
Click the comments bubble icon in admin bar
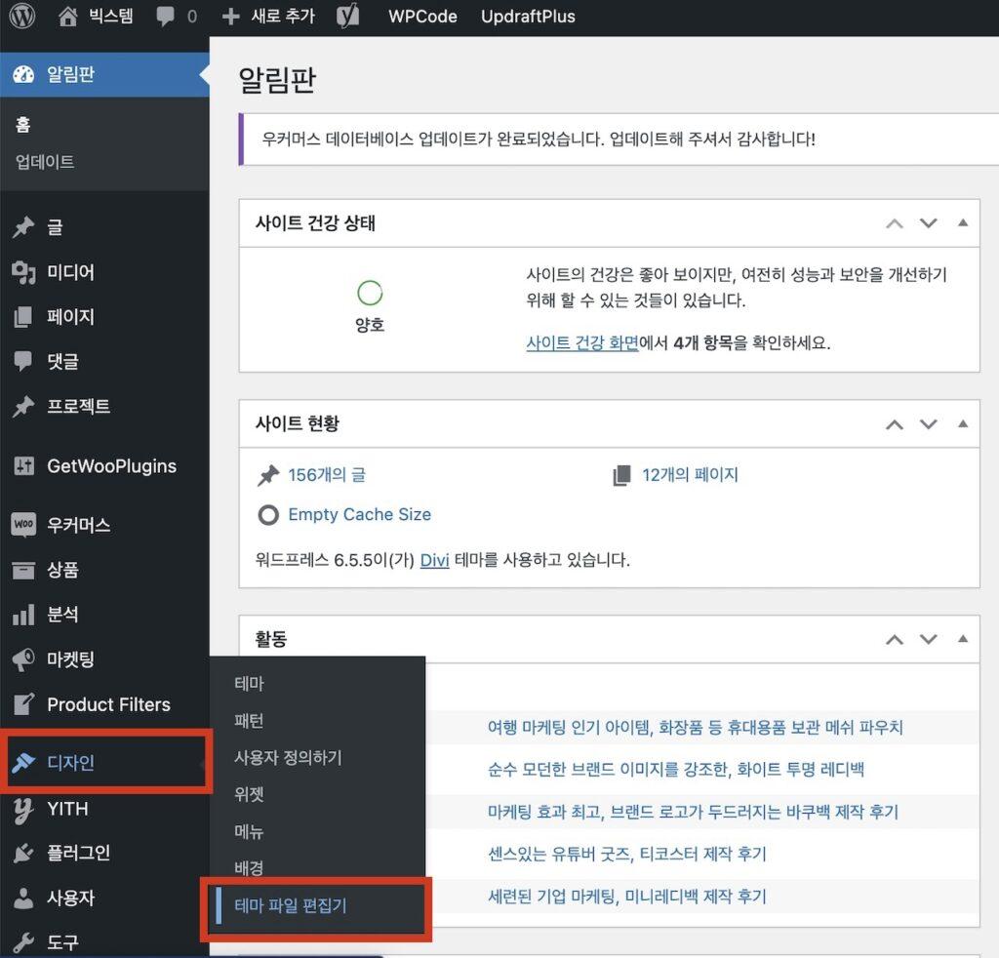click(166, 17)
